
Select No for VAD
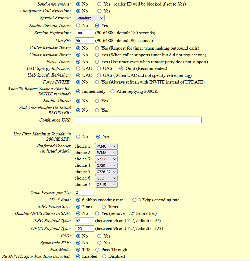coord(78,236)
